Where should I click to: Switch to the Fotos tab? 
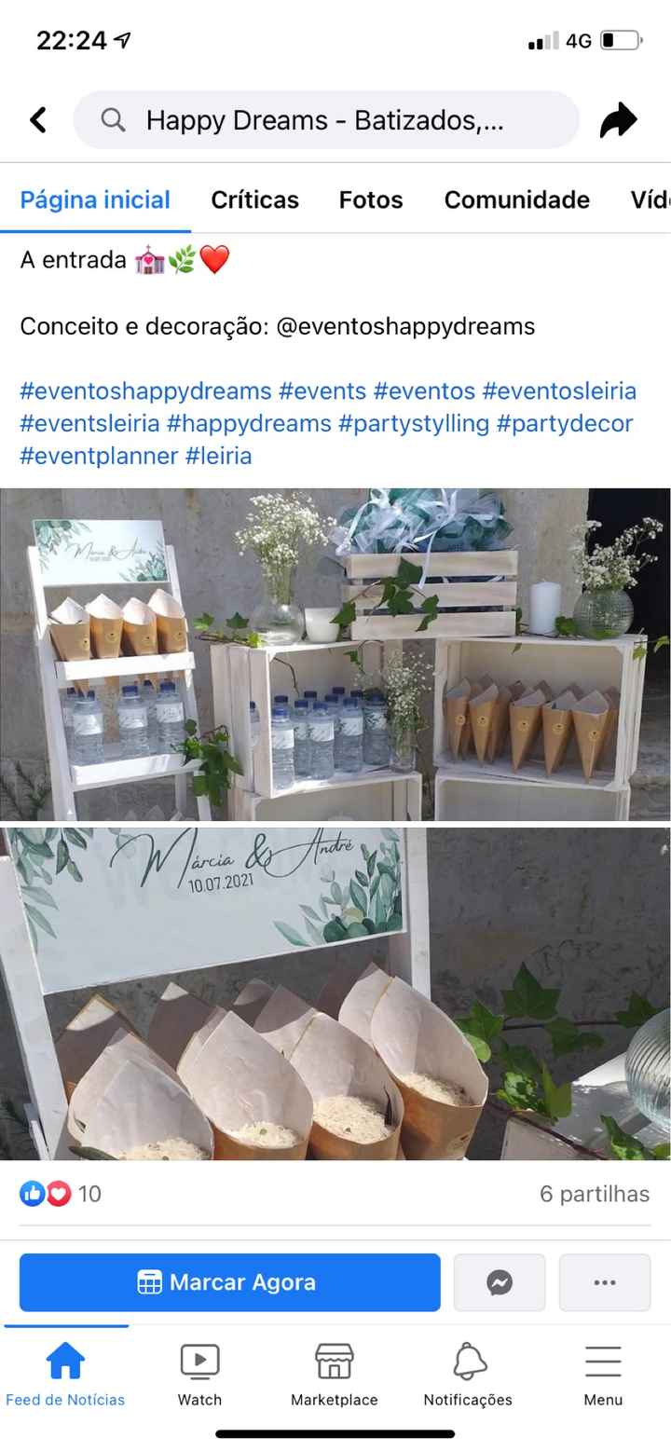pos(371,199)
